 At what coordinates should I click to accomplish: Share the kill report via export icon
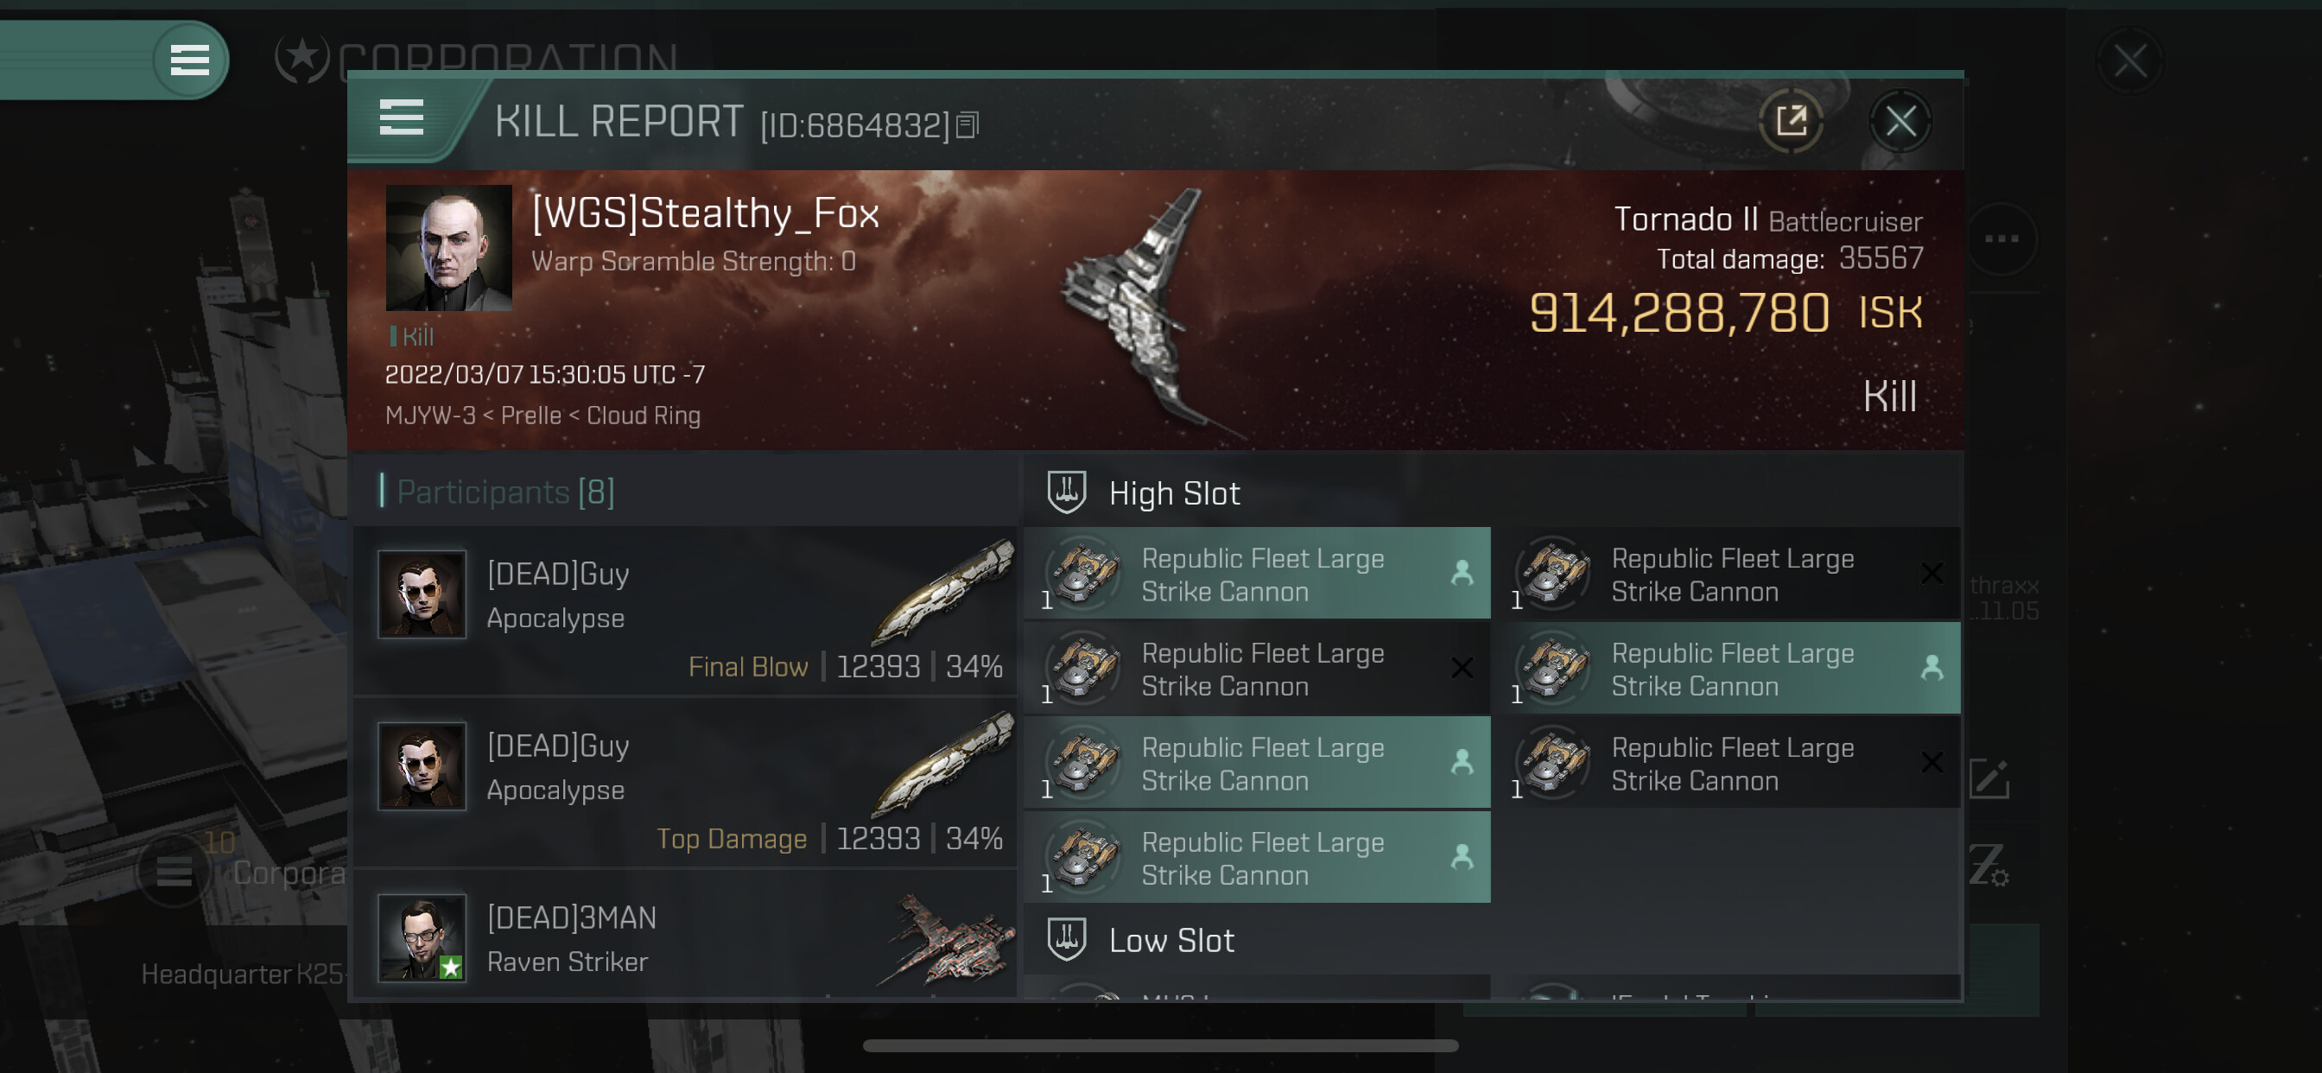1791,120
